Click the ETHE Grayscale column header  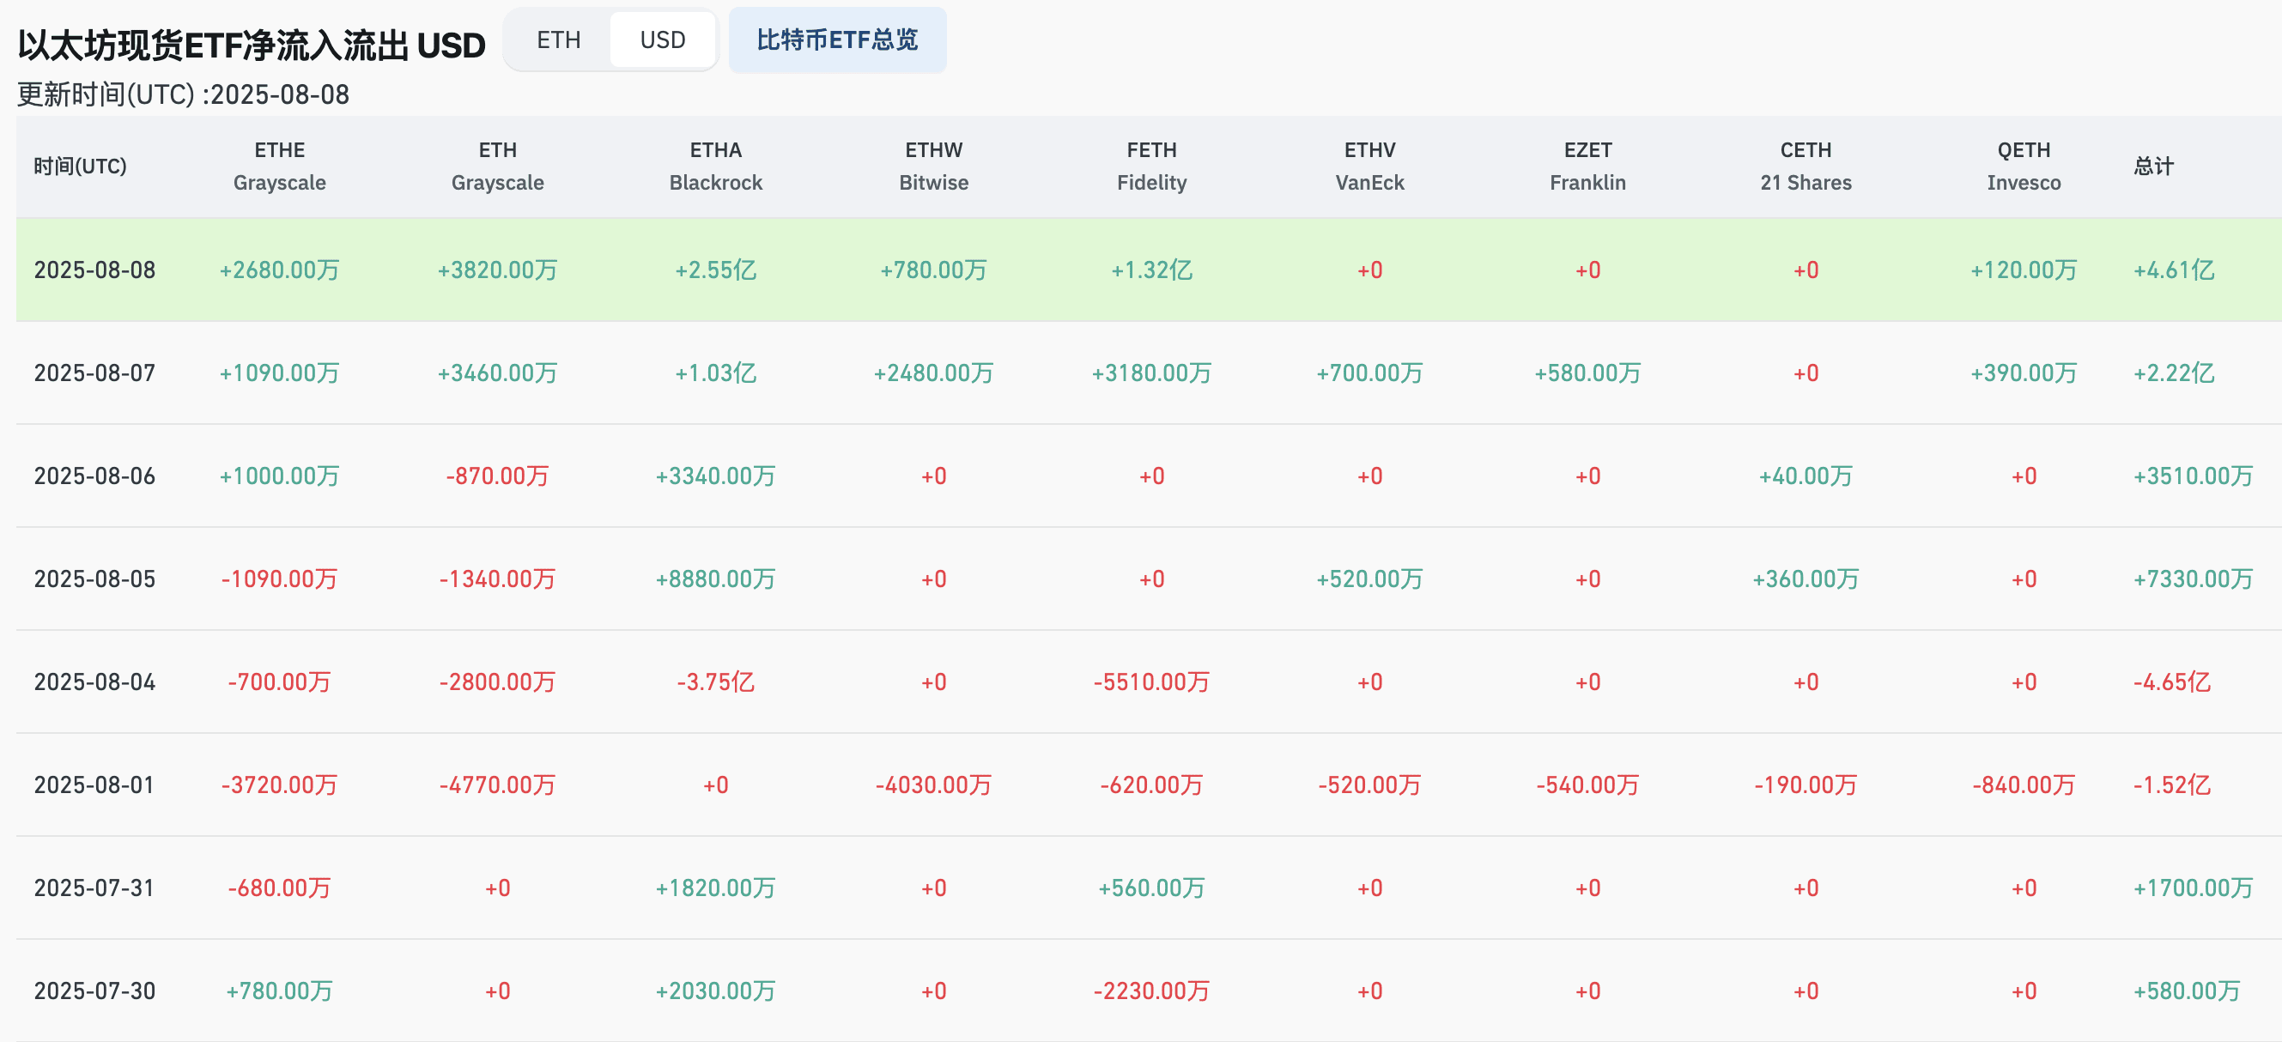click(x=279, y=167)
